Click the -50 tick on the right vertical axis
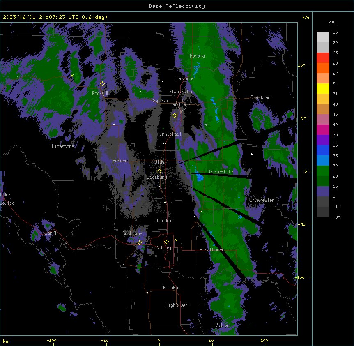This screenshot has height=346, width=354. tap(301, 224)
